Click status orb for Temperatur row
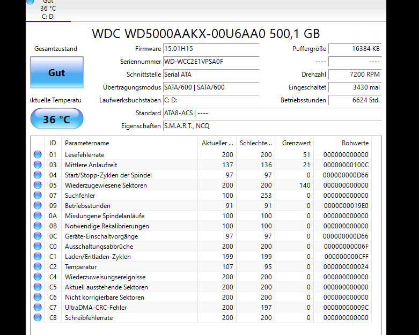This screenshot has width=419, height=335. tap(38, 267)
